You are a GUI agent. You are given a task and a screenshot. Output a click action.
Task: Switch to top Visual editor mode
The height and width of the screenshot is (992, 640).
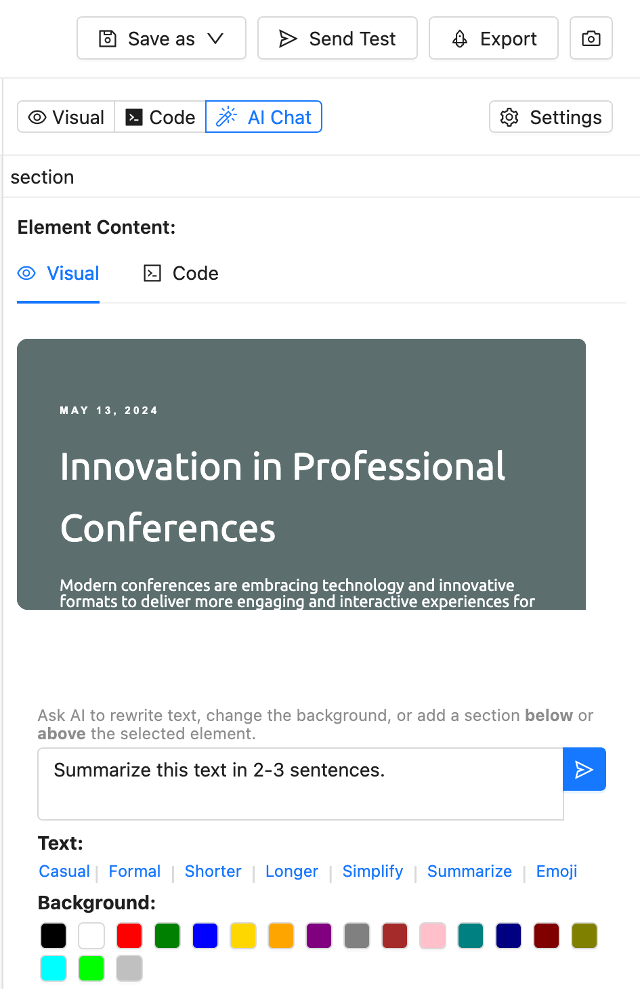66,117
